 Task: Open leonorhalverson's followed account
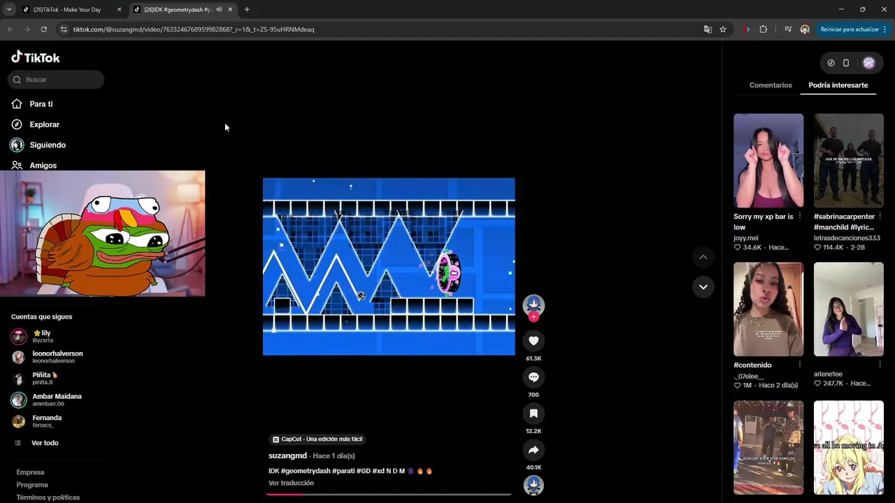[x=48, y=357]
